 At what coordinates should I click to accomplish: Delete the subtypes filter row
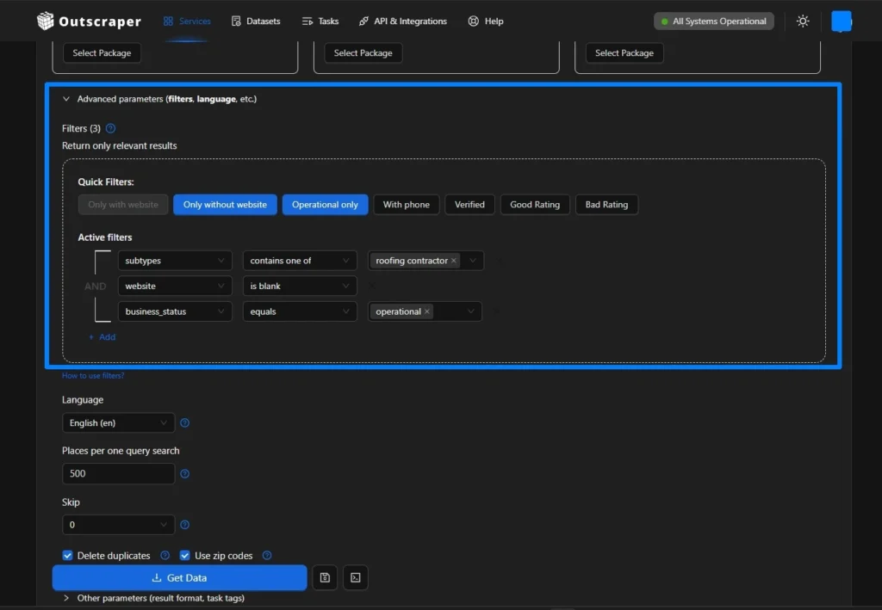pos(497,261)
